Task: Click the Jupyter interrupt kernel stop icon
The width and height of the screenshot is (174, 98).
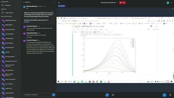Action: (95, 32)
